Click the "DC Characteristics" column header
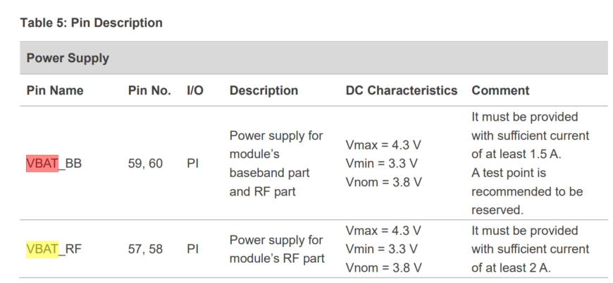Viewport: 613px width, 283px height. [401, 90]
